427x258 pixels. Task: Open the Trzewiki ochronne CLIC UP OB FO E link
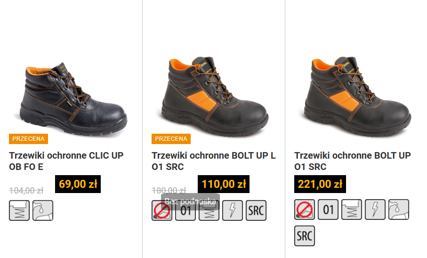point(66,161)
